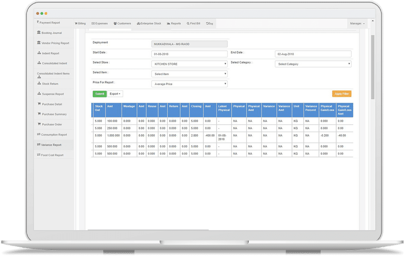Click the sitemap icon beside Suspense Report
The width and height of the screenshot is (406, 256).
39,94
